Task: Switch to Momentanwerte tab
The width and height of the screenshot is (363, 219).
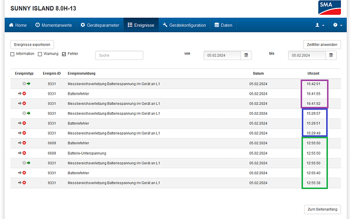Action: point(54,25)
